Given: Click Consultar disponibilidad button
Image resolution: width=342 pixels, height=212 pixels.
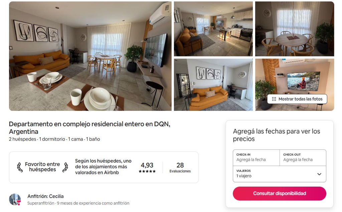Looking at the screenshot, I should pyautogui.click(x=280, y=193).
